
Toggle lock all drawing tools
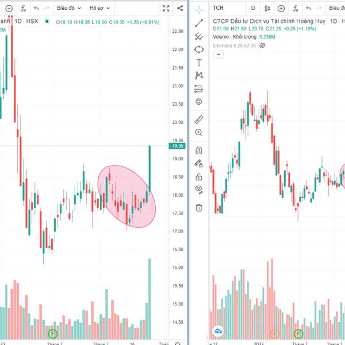pos(199,177)
